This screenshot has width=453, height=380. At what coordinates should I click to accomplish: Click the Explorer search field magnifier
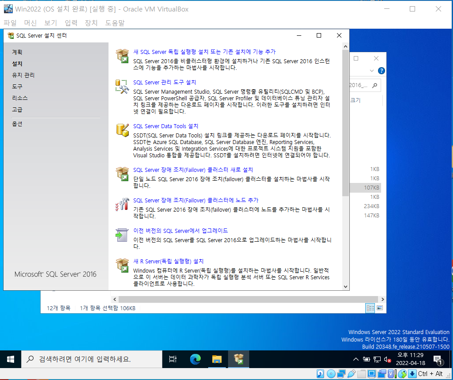click(x=374, y=85)
